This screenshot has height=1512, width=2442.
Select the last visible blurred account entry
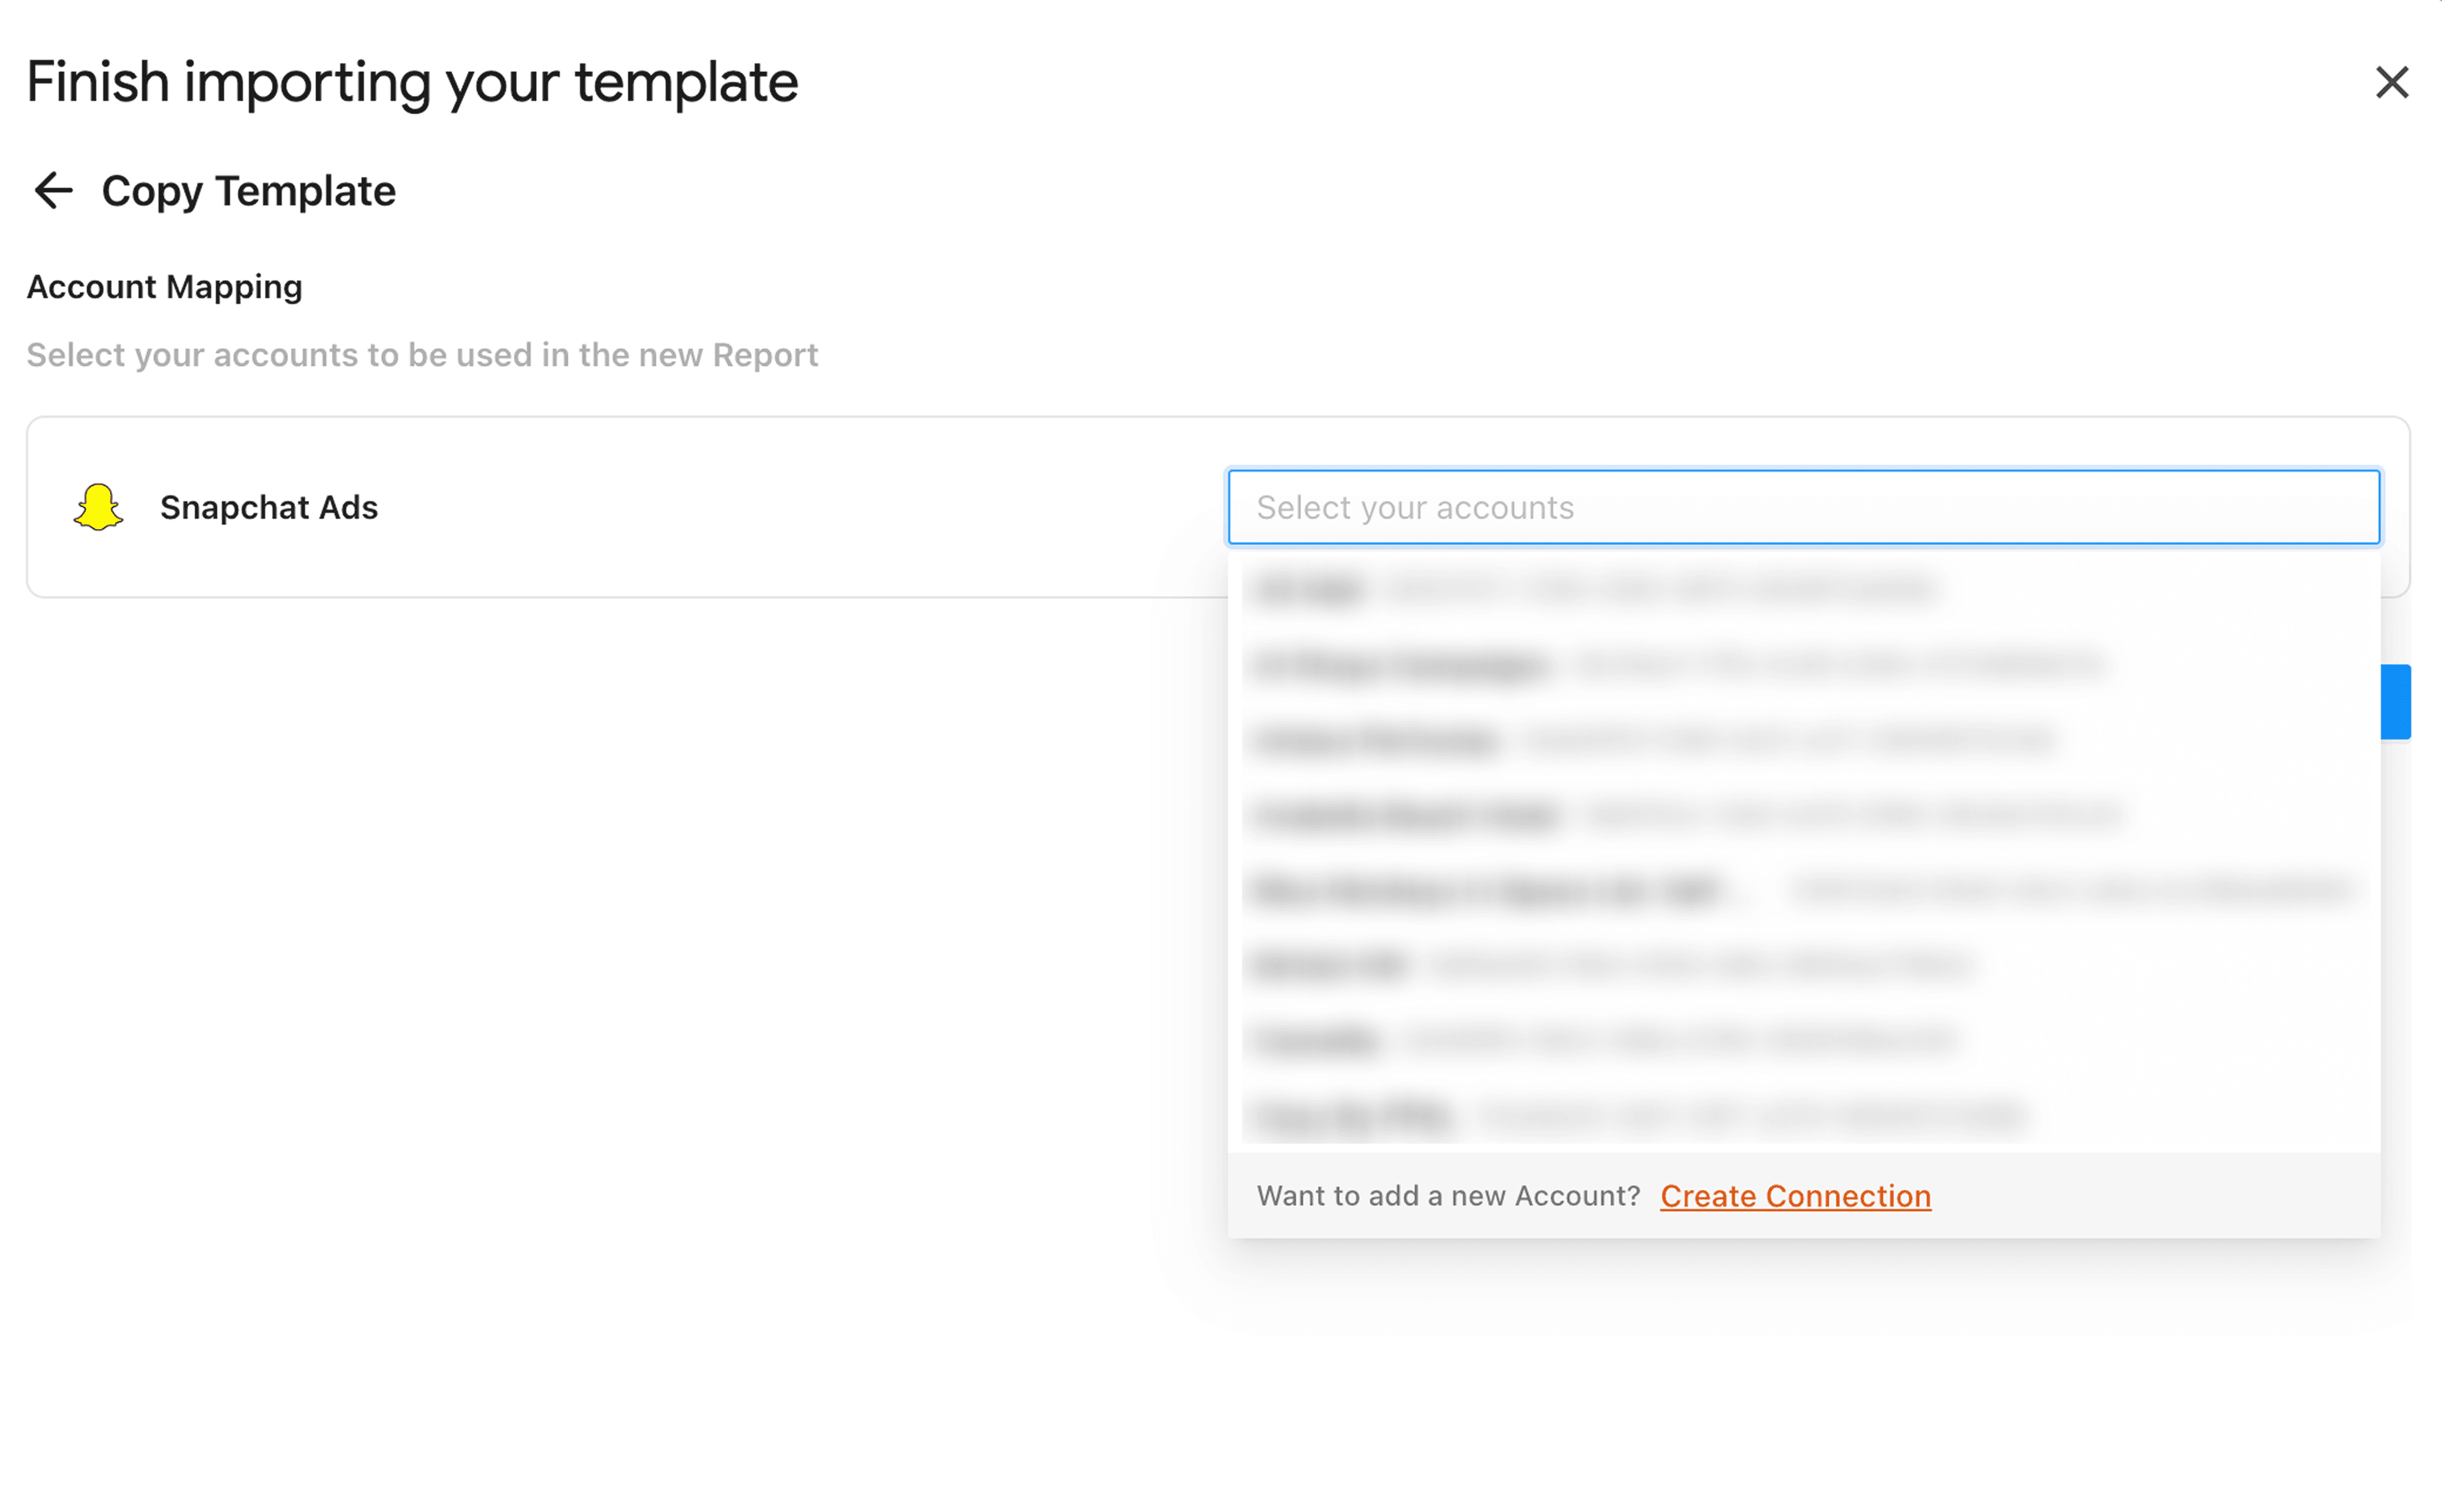[1803, 1114]
